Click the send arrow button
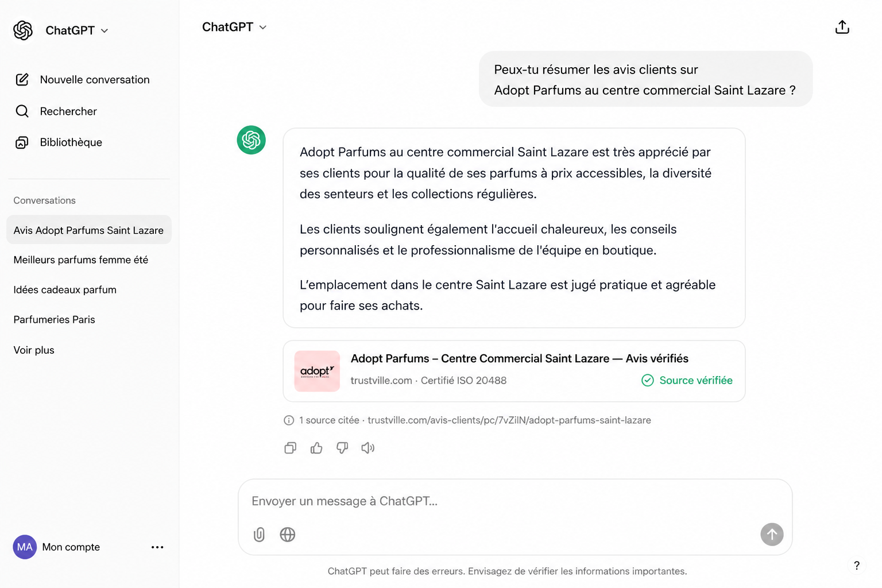 pos(772,535)
